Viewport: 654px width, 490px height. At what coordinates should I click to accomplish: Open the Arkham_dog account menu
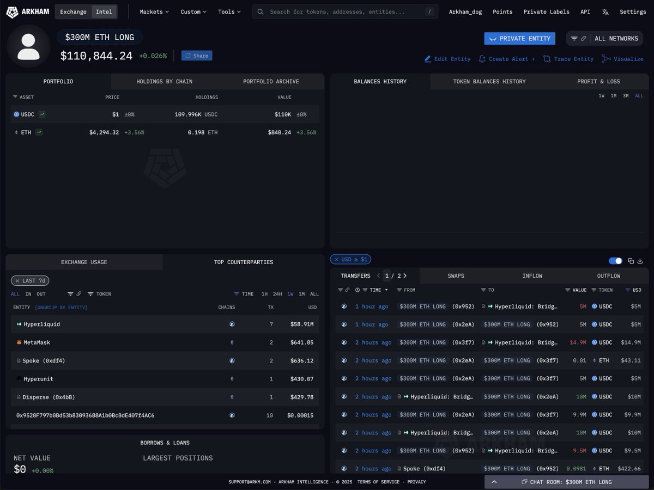(465, 12)
